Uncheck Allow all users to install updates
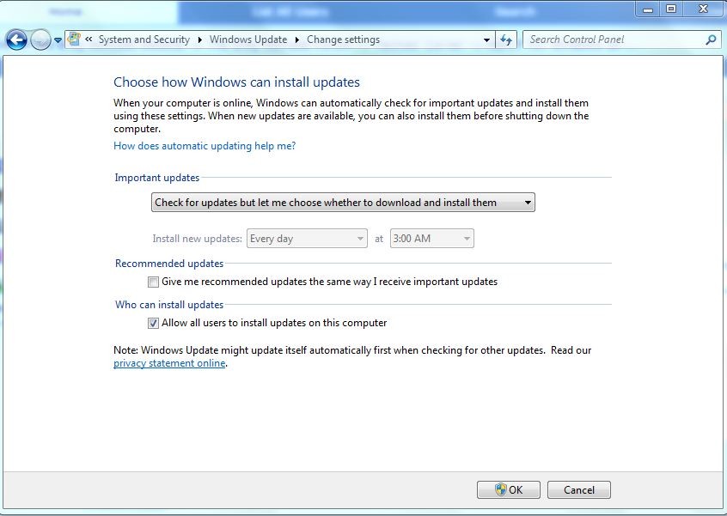This screenshot has height=516, width=727. pos(153,323)
